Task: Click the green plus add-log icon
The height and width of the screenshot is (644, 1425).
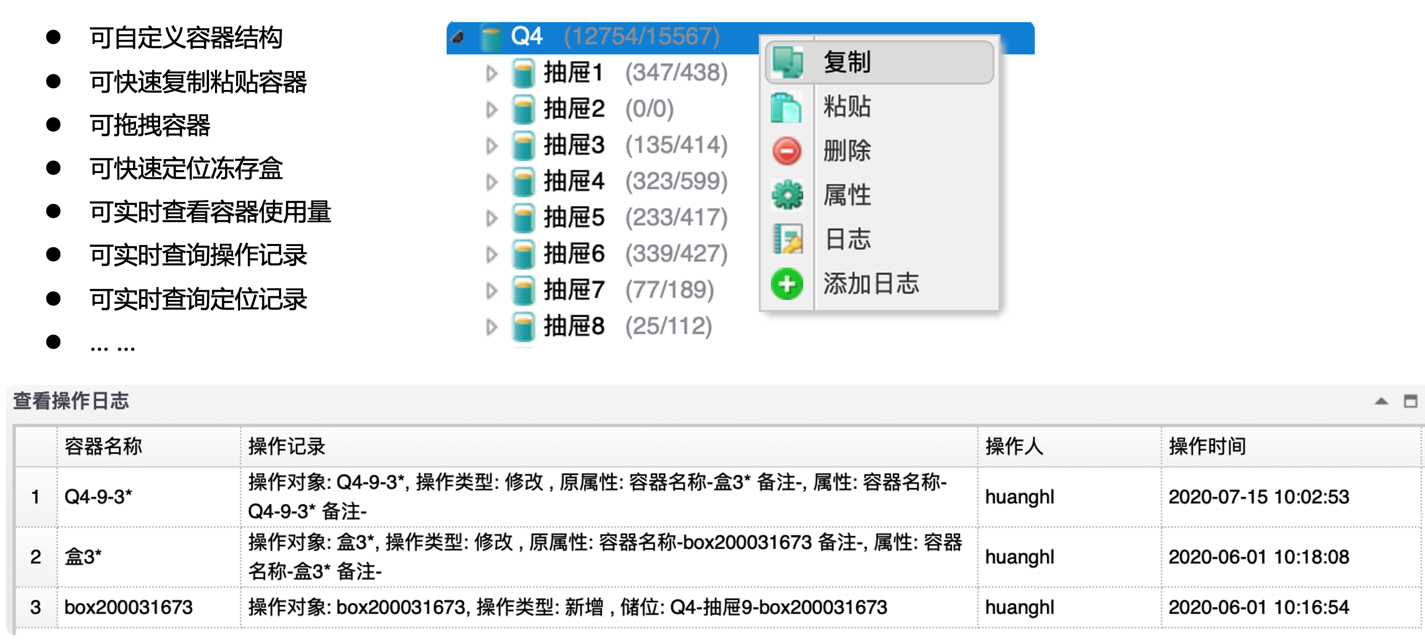Action: pos(787,284)
